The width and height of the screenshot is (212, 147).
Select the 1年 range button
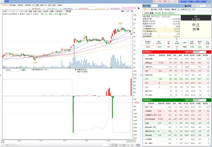(x=128, y=145)
